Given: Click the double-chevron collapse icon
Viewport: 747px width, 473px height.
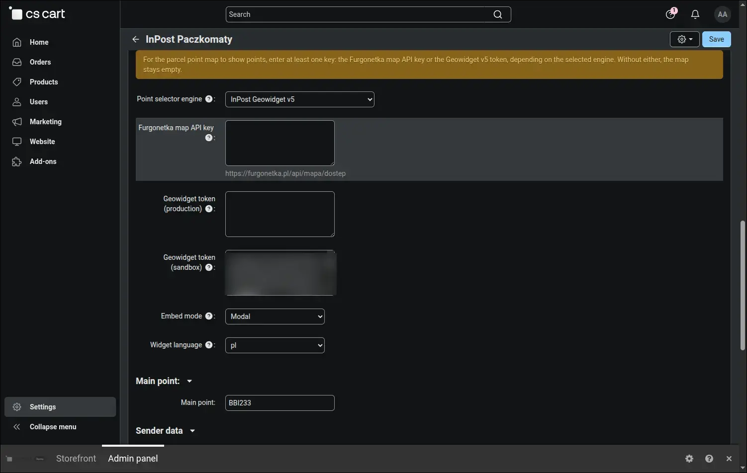Looking at the screenshot, I should point(17,427).
